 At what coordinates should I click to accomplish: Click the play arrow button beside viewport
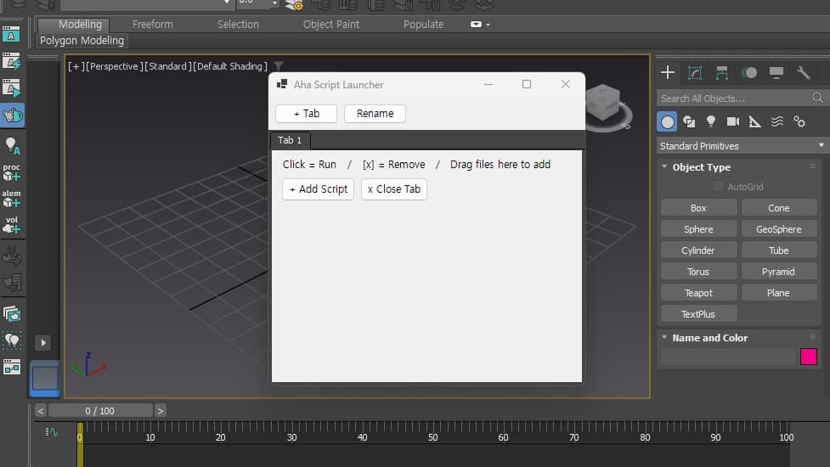coord(43,343)
